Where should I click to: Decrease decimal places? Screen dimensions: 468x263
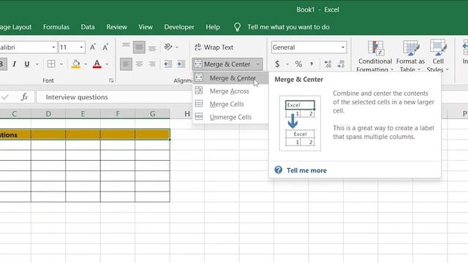click(x=341, y=64)
